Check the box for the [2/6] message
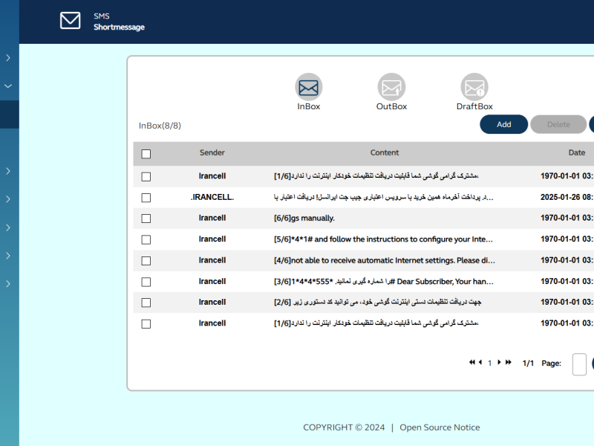This screenshot has height=446, width=594. 146,303
